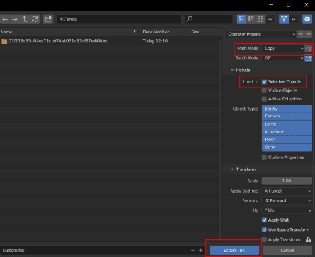Image resolution: width=315 pixels, height=257 pixels.
Task: Disable Use Space Transform checkbox
Action: pos(265,230)
